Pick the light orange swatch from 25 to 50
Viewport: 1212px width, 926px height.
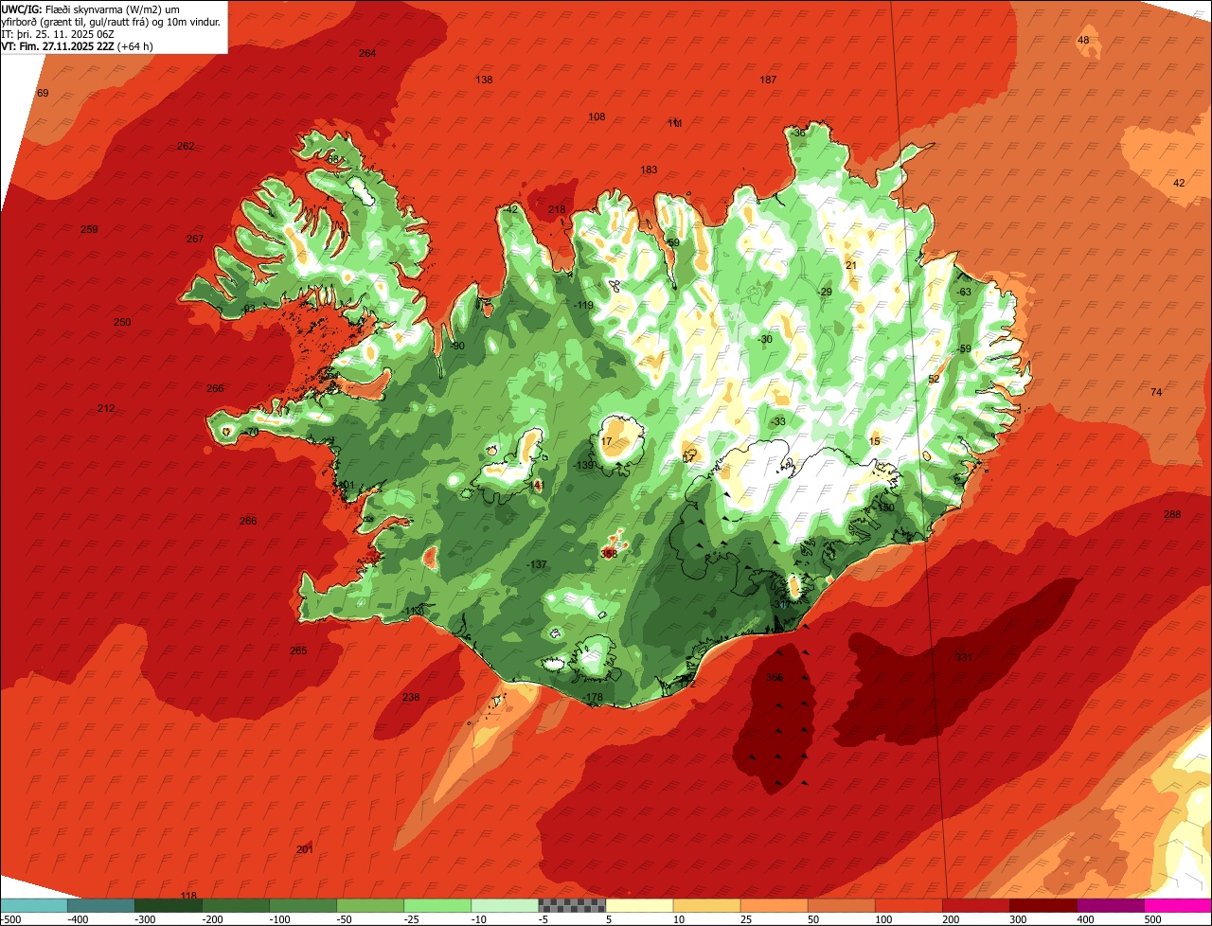click(x=773, y=905)
